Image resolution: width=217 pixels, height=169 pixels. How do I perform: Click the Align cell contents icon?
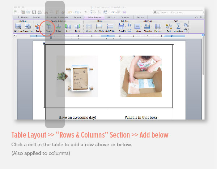coord(137,26)
